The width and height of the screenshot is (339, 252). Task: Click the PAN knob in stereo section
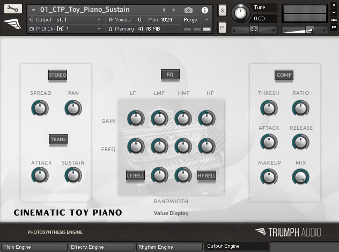click(73, 108)
